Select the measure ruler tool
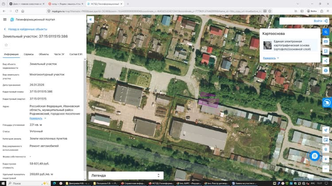The height and width of the screenshot is (186, 332). coord(326,41)
